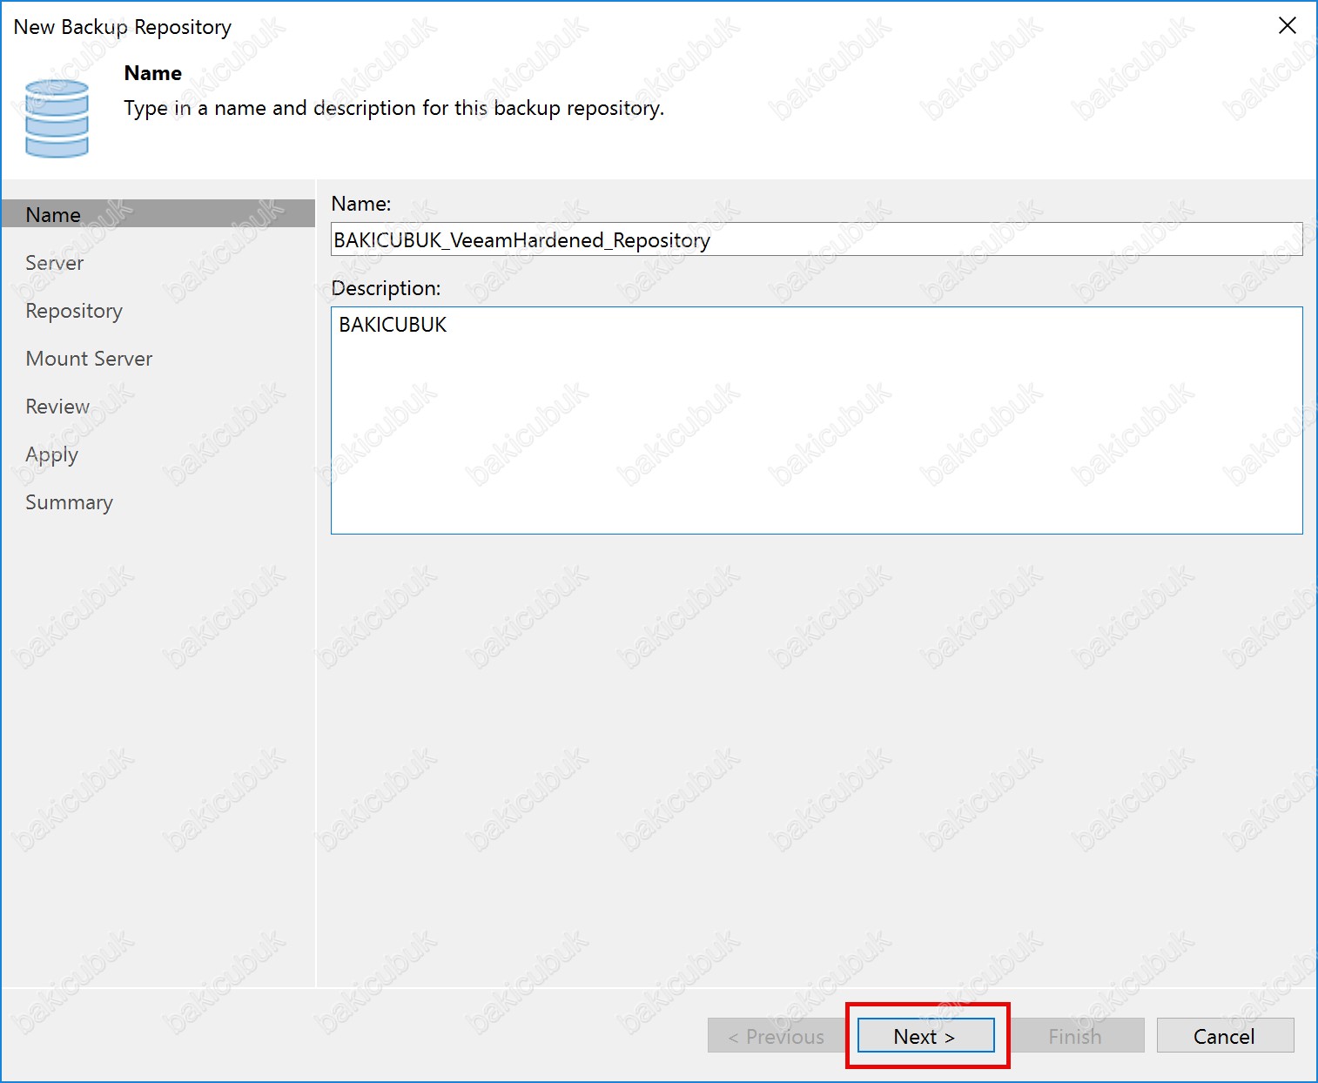Click the 'Name:' field label

(361, 204)
